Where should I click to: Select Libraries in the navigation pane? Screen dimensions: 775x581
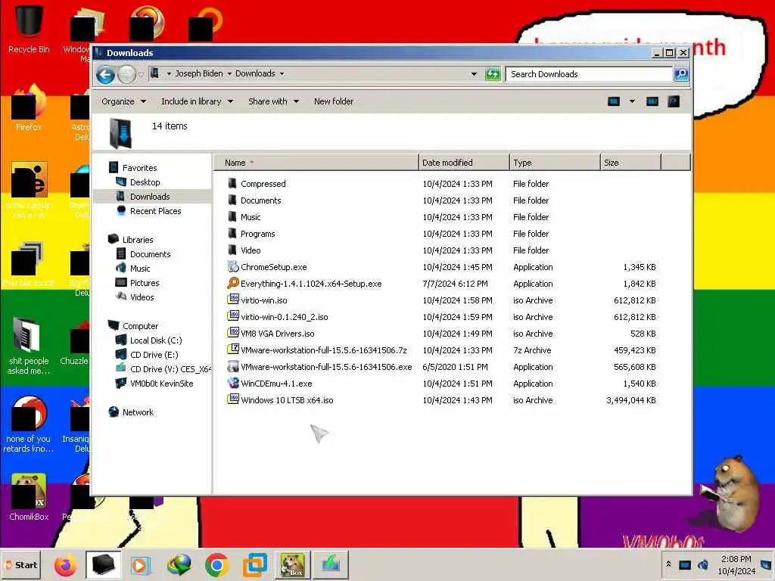138,240
